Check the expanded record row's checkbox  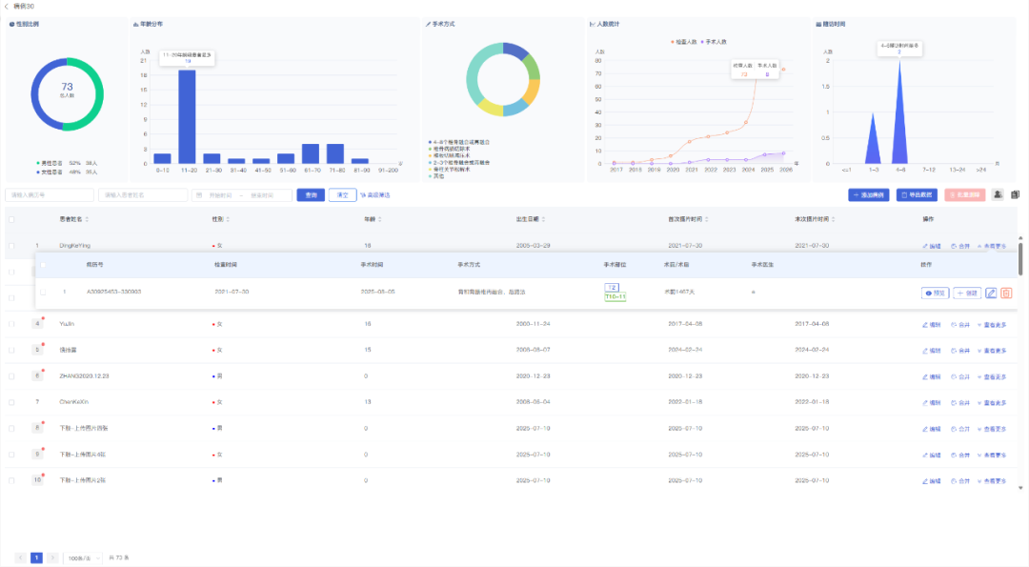click(x=43, y=292)
